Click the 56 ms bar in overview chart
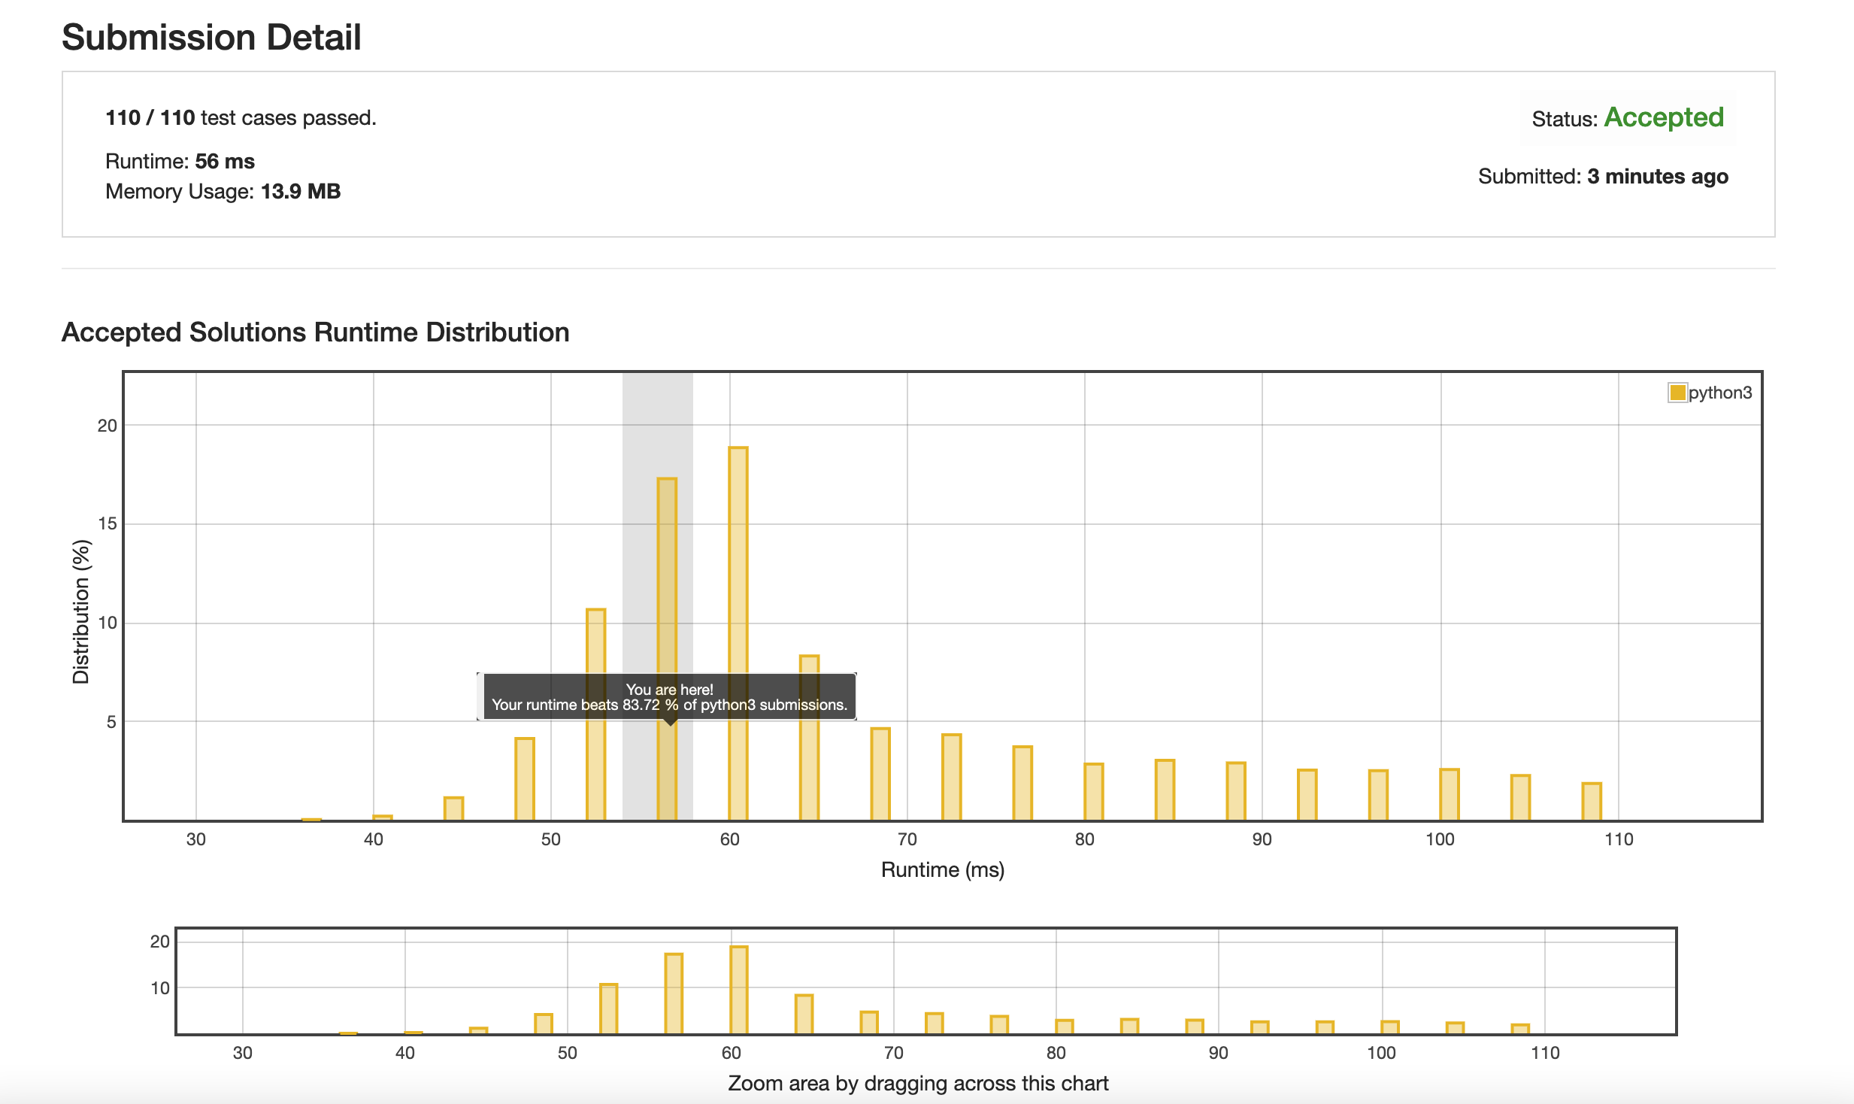Screen dimensions: 1854x1104 coord(674,993)
